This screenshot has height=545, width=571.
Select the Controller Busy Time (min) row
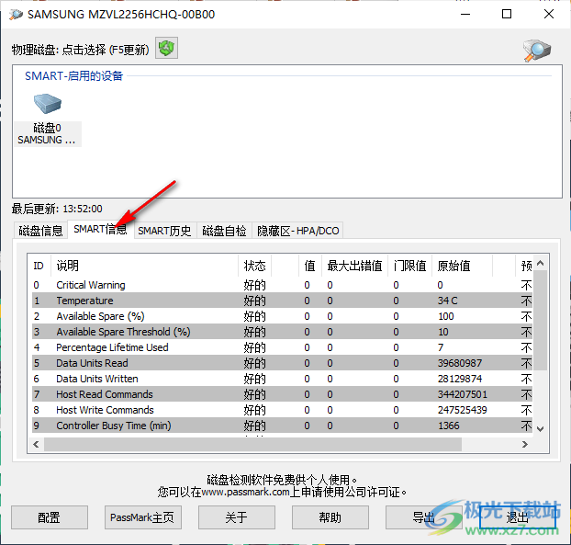pyautogui.click(x=282, y=426)
